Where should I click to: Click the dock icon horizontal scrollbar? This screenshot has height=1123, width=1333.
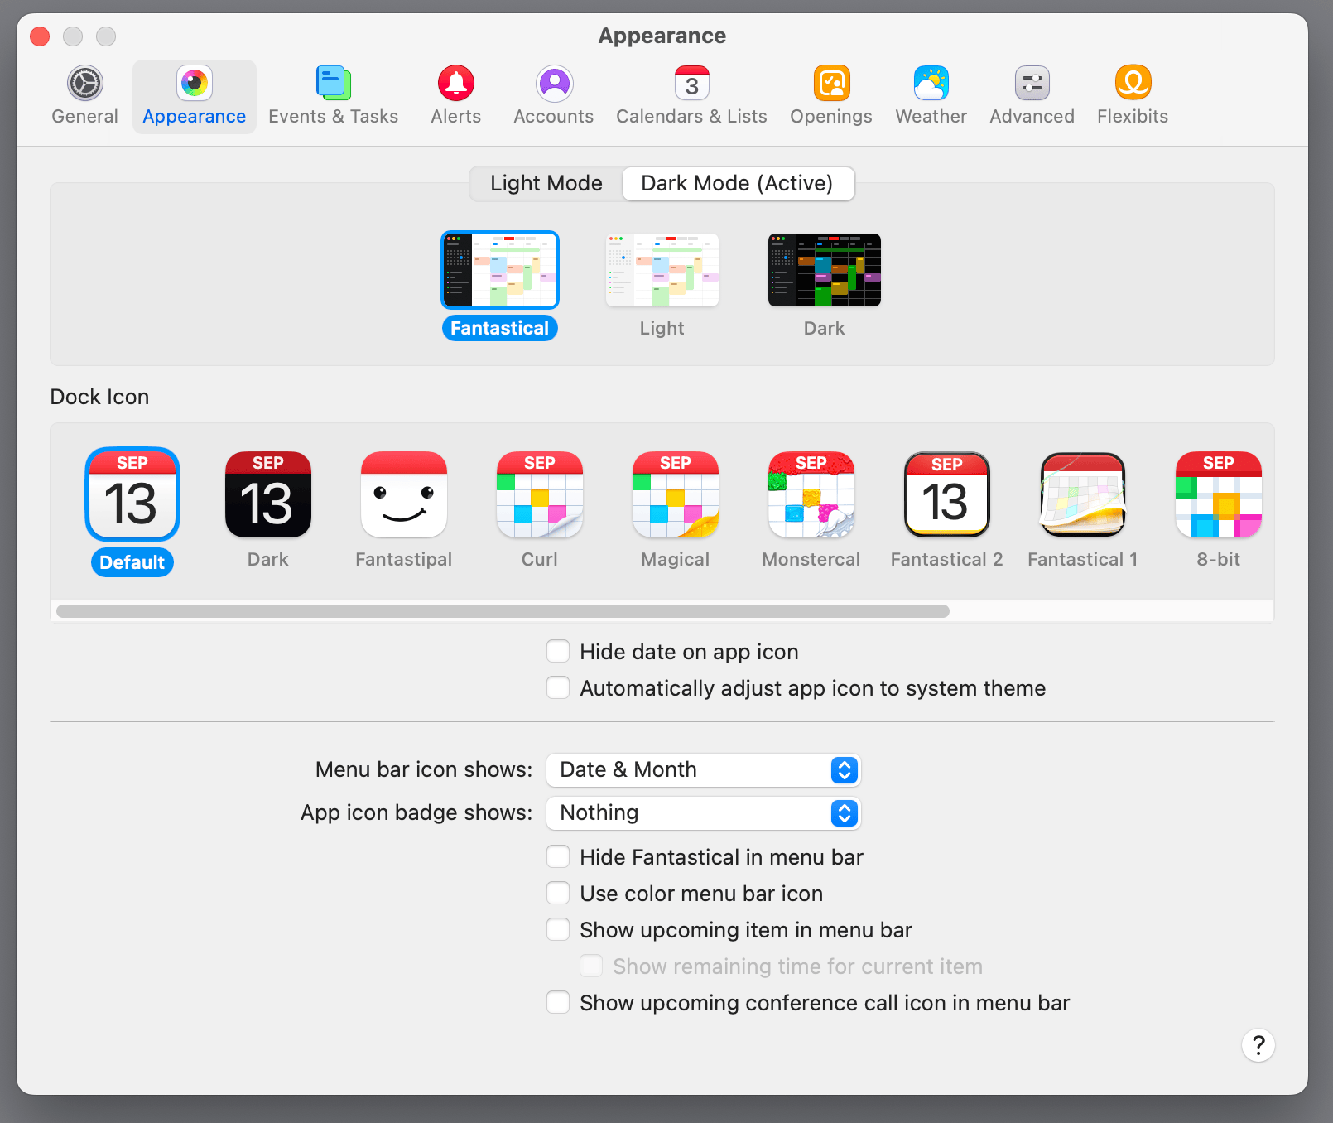[x=503, y=611]
